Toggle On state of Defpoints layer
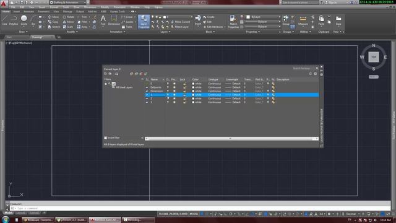The image size is (396, 223). click(x=168, y=87)
